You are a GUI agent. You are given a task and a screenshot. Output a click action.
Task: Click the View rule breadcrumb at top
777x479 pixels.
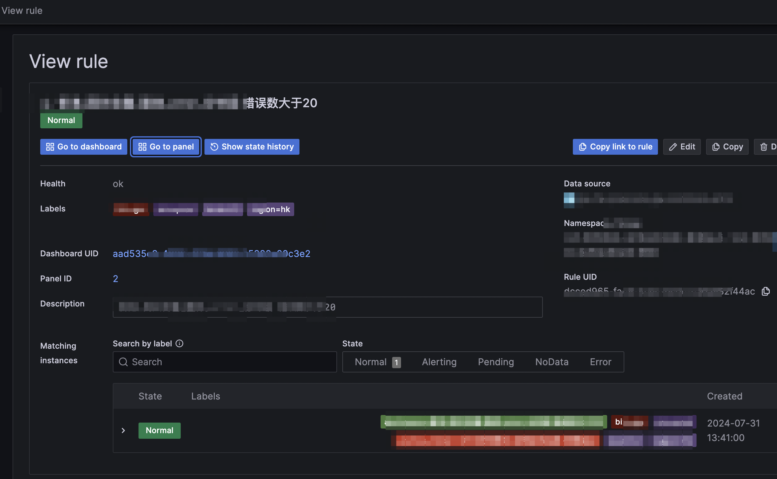(22, 11)
